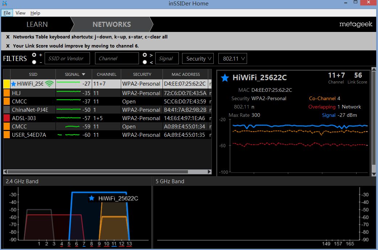Open the View menu
378x250 pixels.
click(x=20, y=13)
